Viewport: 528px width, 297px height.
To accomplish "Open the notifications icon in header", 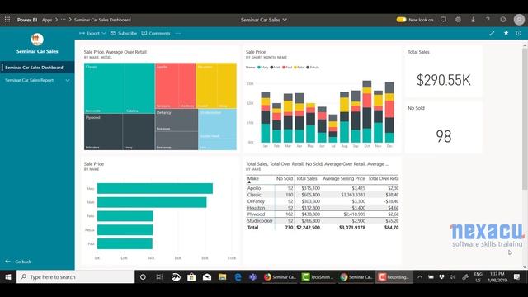I will 443,20.
